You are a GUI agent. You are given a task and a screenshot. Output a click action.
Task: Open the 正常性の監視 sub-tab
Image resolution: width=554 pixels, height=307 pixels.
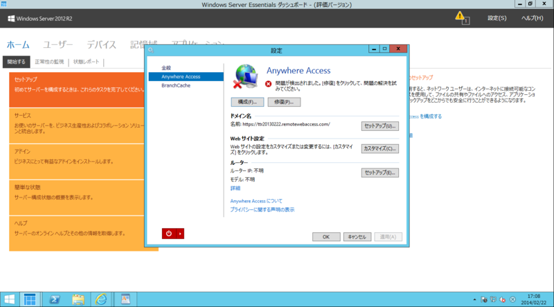[49, 62]
